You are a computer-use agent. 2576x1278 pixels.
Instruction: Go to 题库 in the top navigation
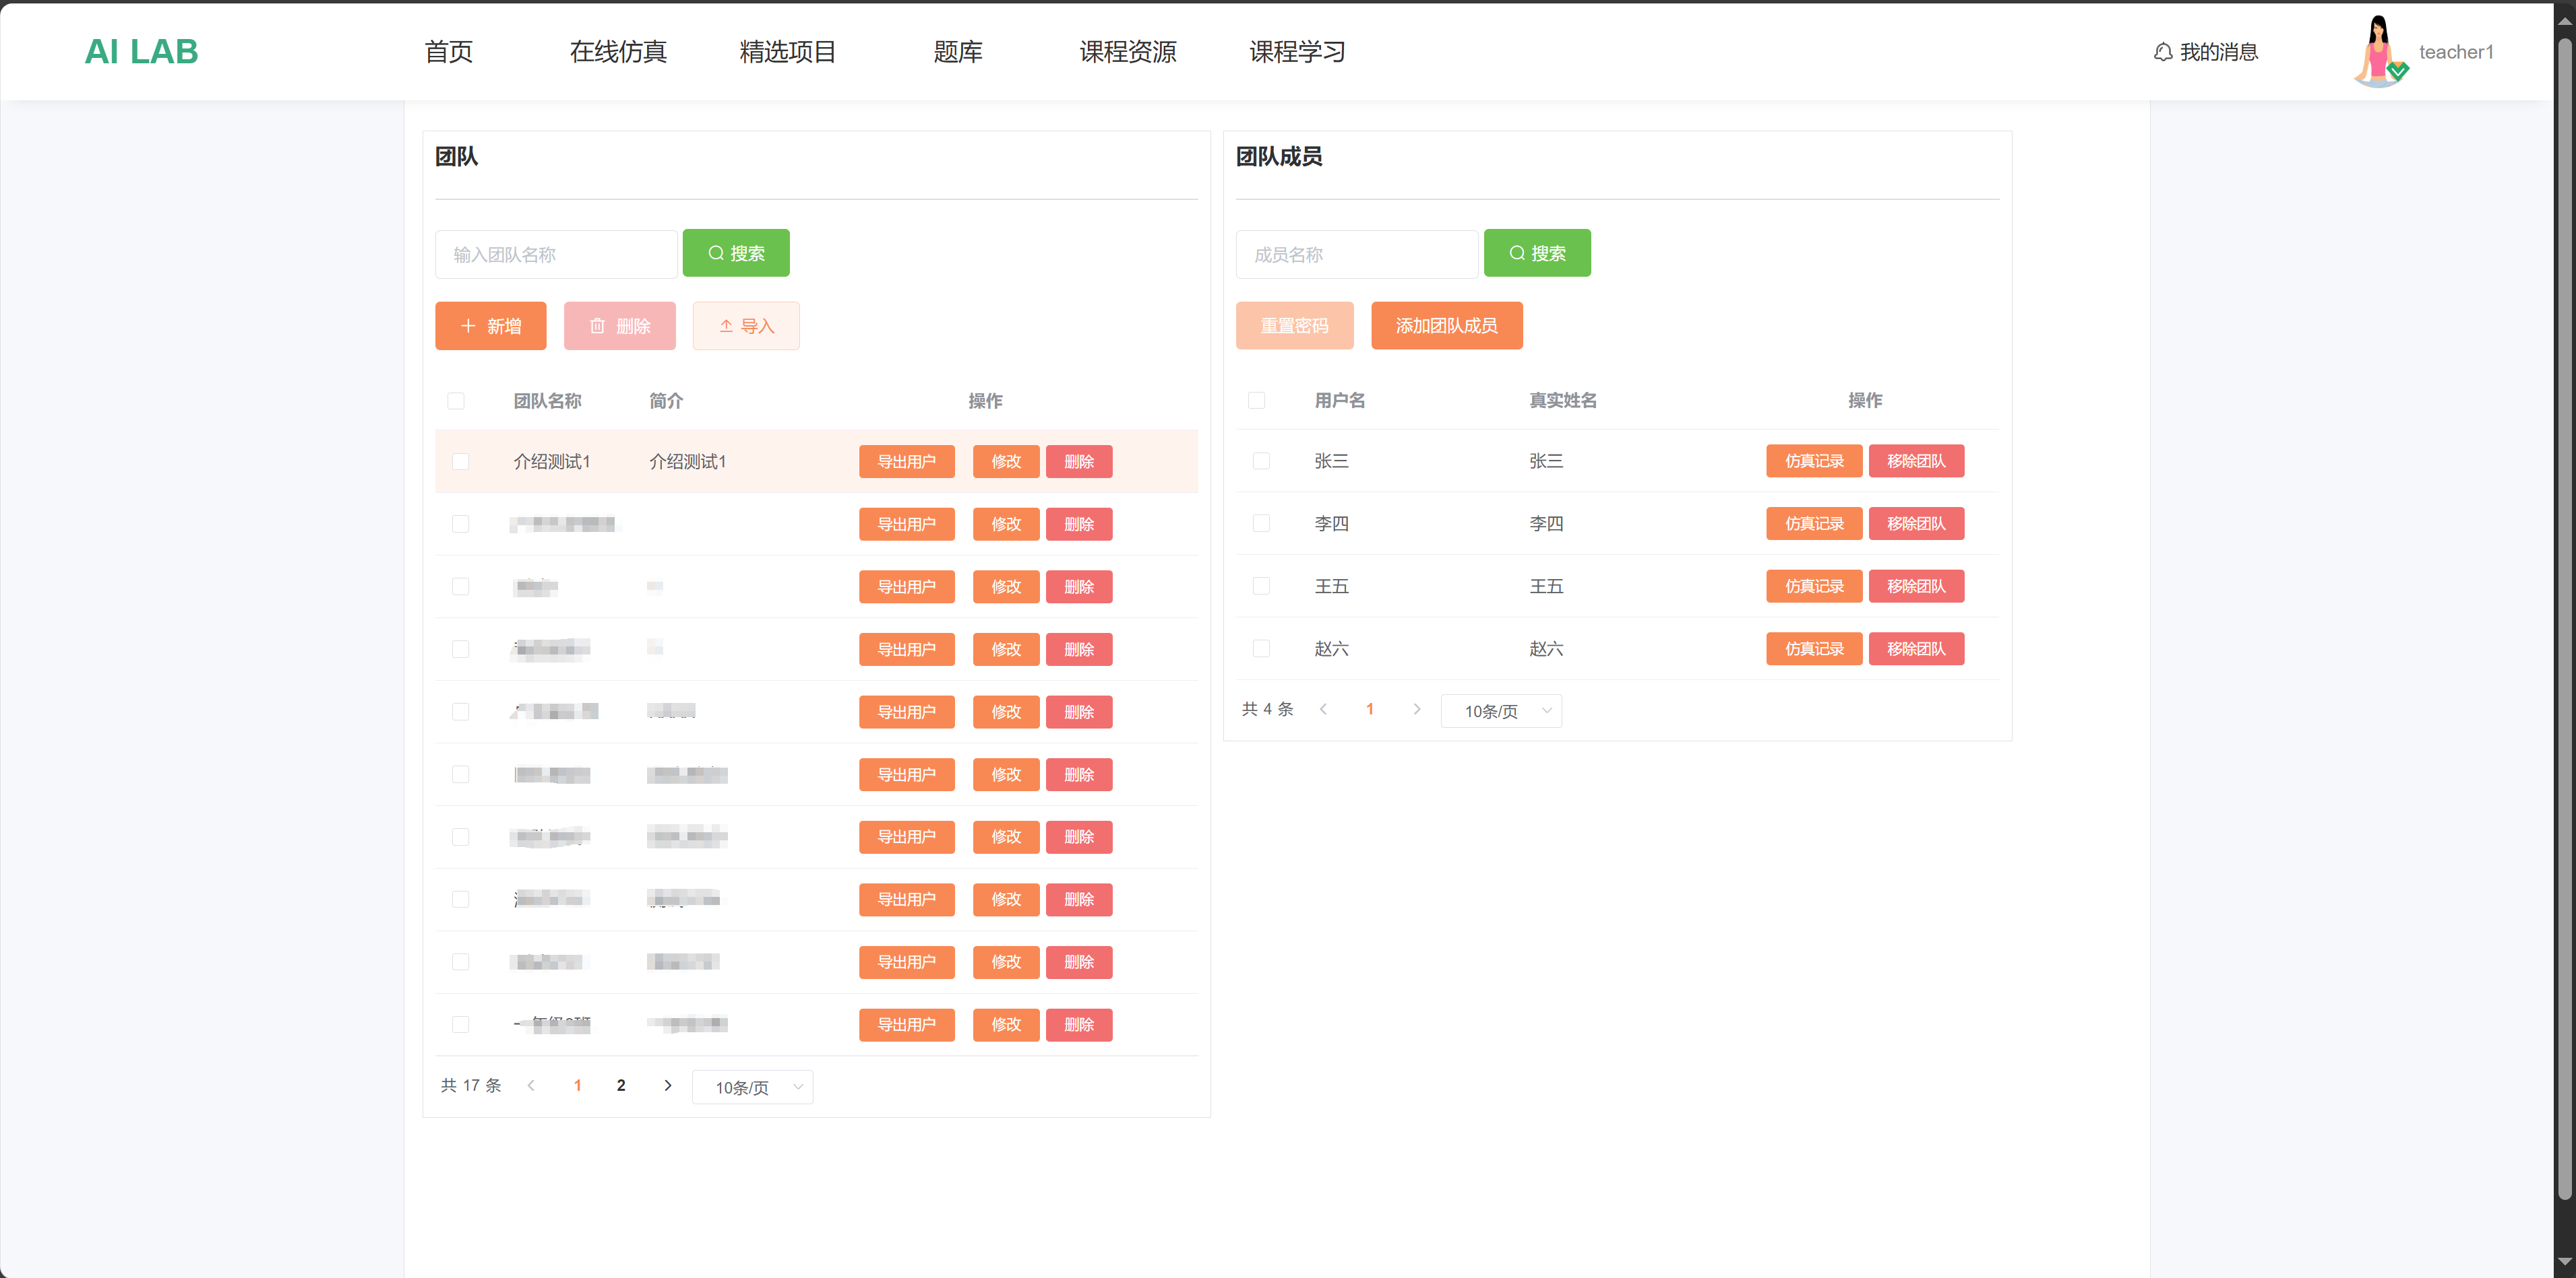pos(957,52)
